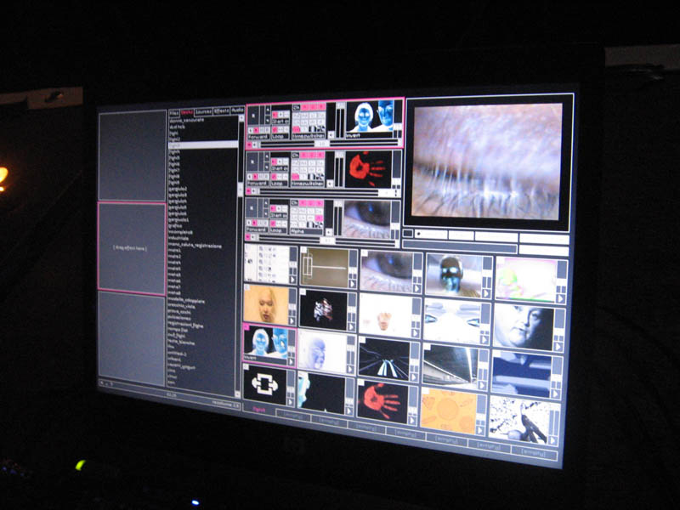Switch to the Files tab
Image resolution: width=680 pixels, height=510 pixels.
tap(174, 112)
